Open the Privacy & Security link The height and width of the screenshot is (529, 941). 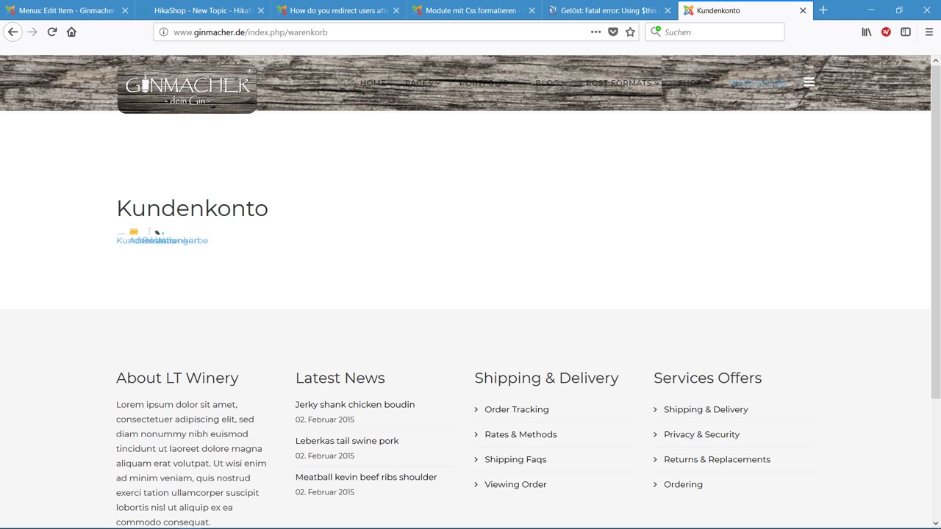click(x=701, y=434)
